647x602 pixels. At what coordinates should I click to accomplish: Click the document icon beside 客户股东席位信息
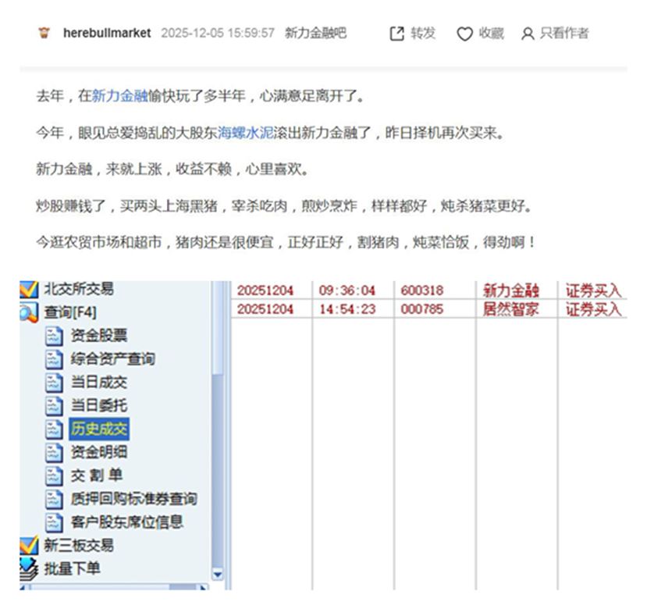pos(54,522)
